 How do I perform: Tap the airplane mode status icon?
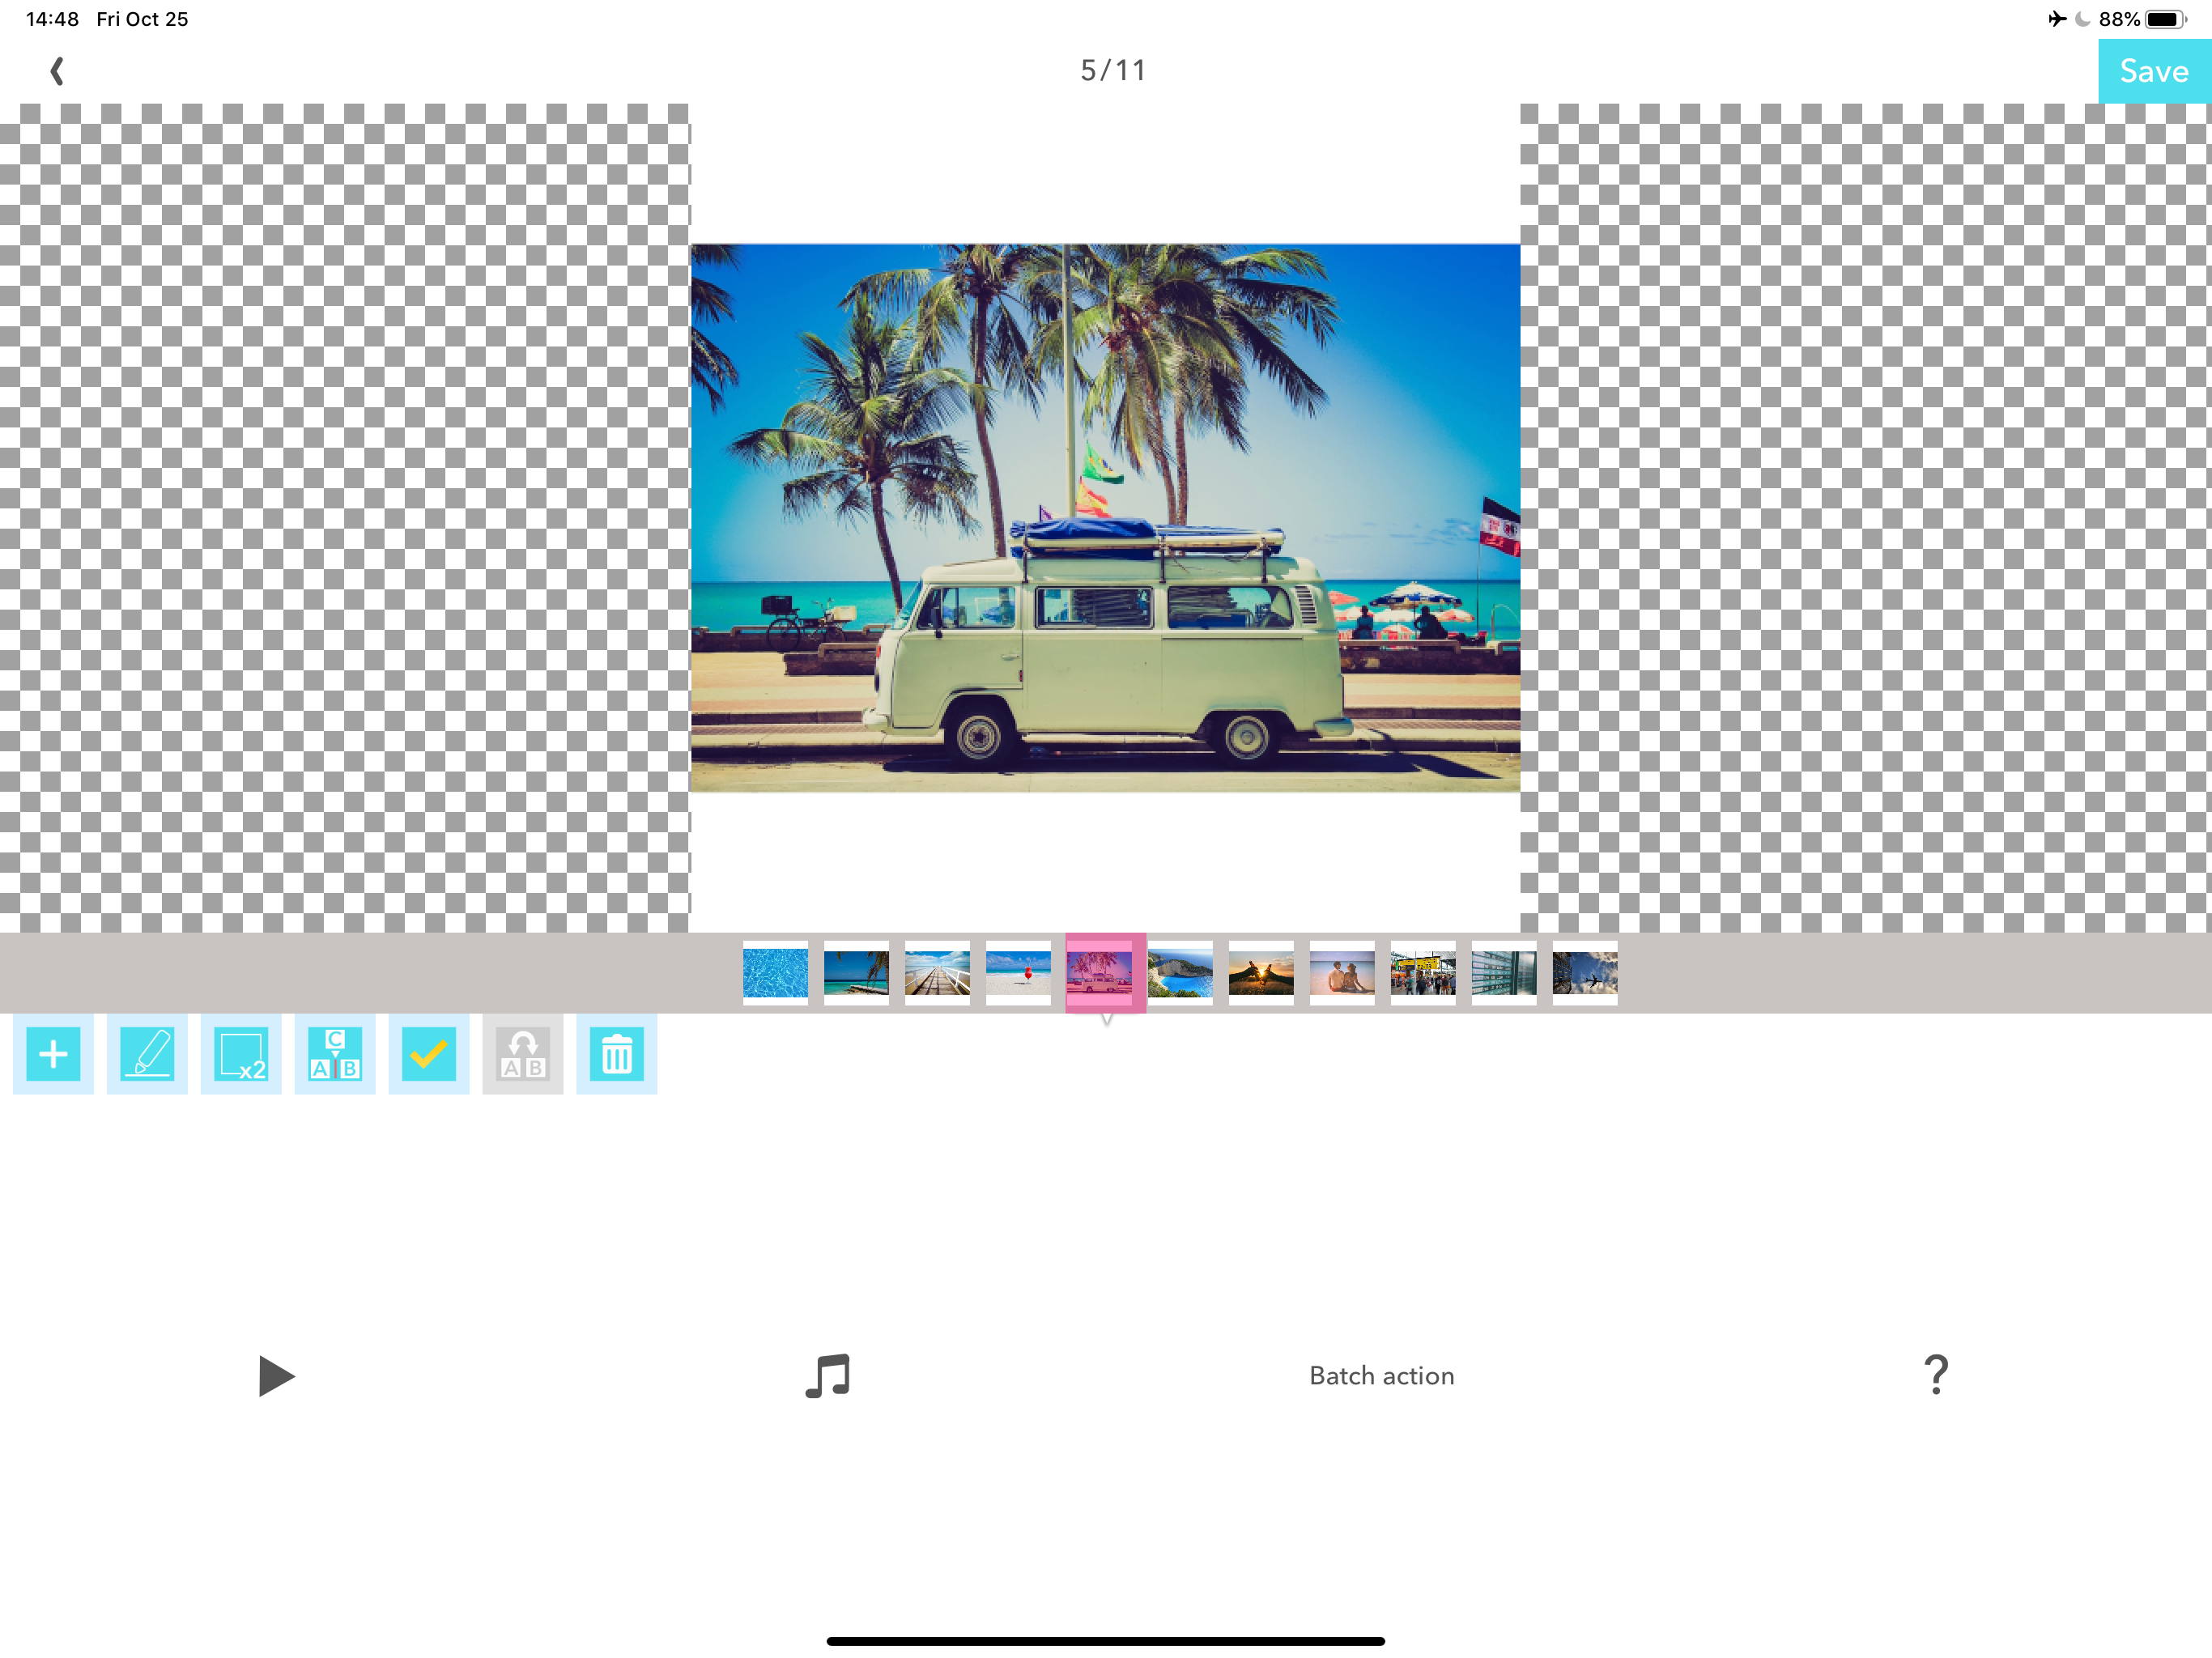[2057, 19]
